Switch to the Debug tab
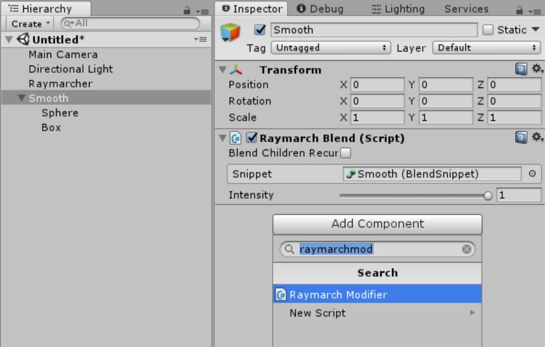 [320, 9]
